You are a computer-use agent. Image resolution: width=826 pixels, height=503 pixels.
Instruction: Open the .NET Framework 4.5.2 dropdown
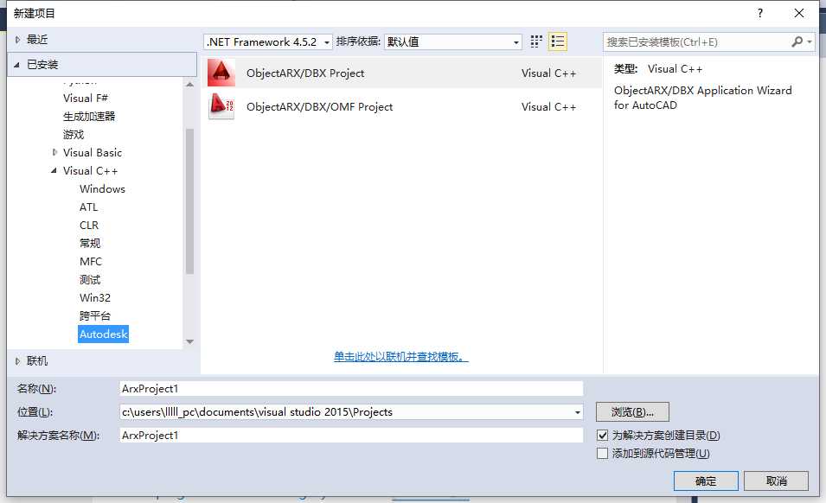tap(268, 42)
